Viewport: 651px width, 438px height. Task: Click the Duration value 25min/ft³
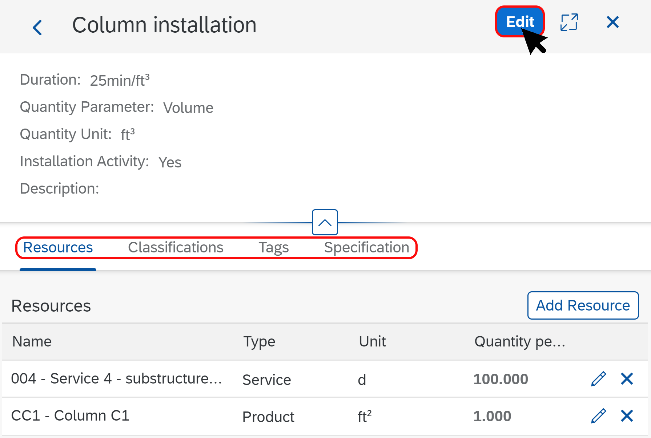click(120, 80)
